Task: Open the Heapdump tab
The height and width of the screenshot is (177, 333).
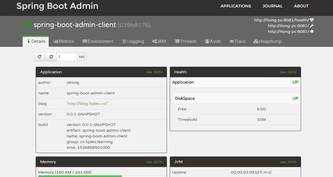Action: pos(267,41)
